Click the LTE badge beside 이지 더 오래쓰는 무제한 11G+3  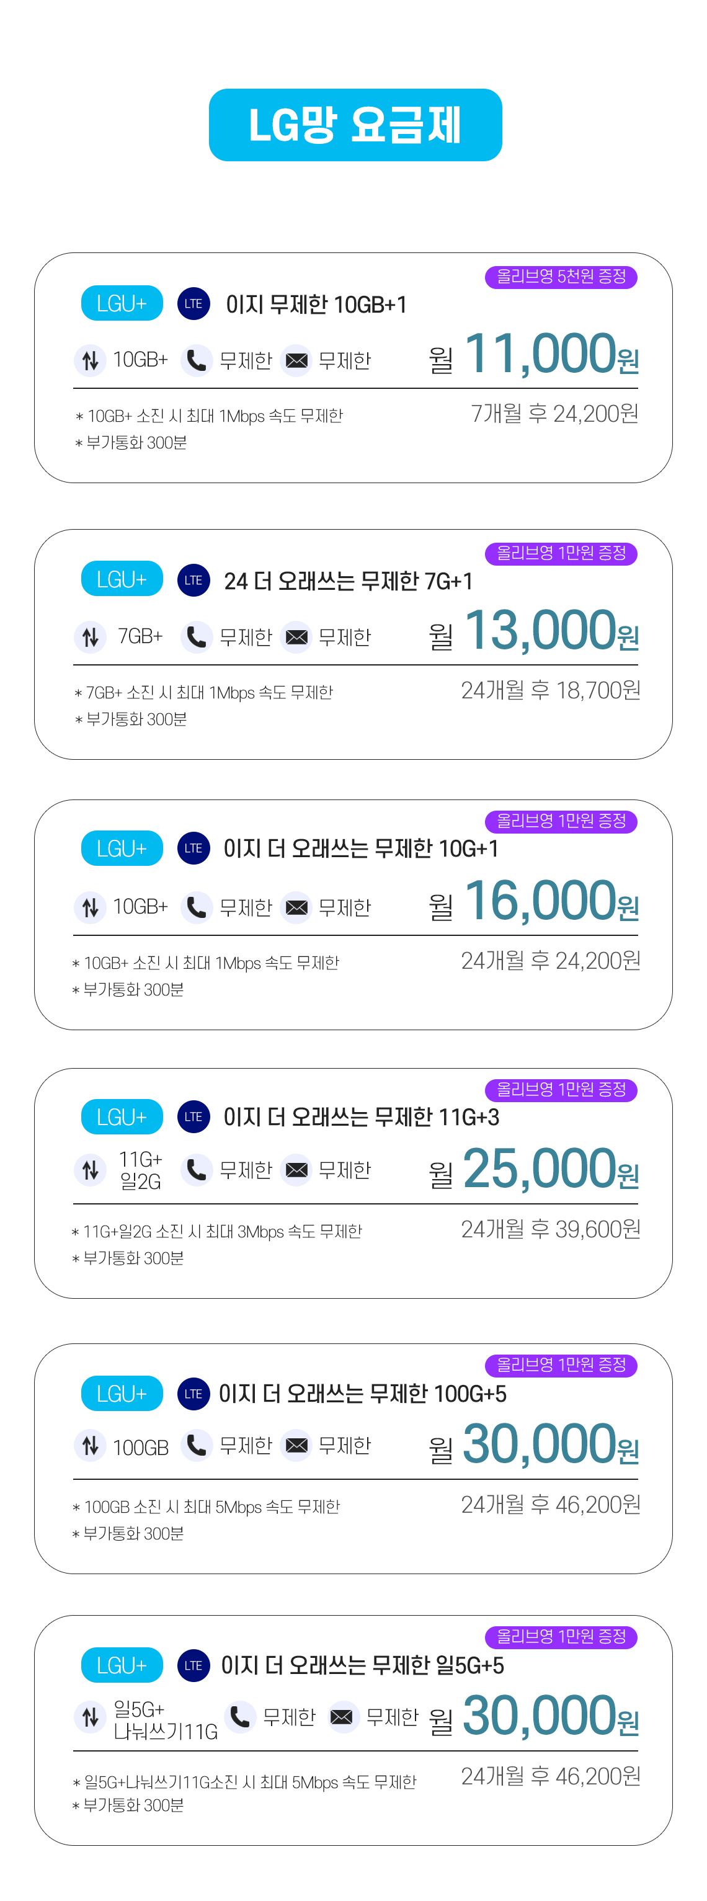tap(193, 1116)
